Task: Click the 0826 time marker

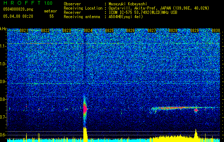Action: [x=130, y=31]
